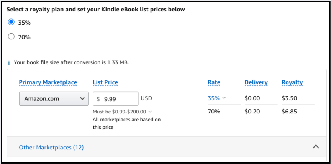Click the Royalty column header link
Viewport: 331px width, 164px height.
pyautogui.click(x=292, y=82)
